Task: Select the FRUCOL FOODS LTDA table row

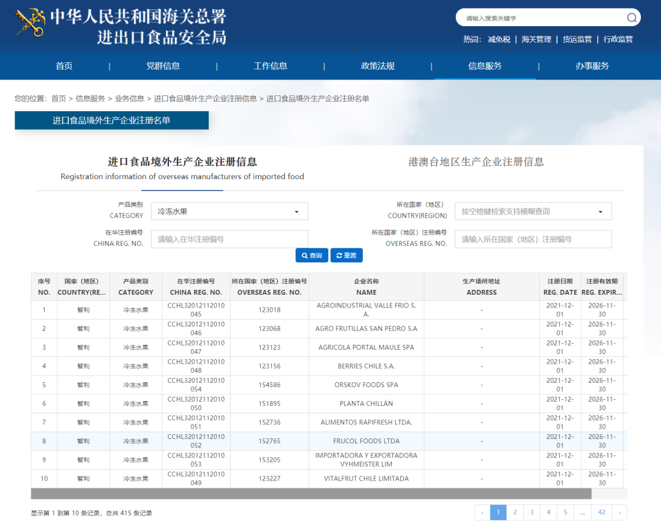Action: (x=366, y=441)
